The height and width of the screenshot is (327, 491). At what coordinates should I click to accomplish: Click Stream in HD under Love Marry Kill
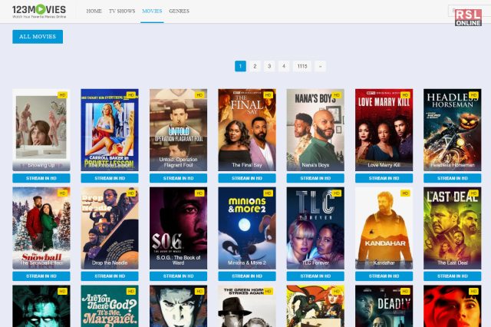tap(384, 178)
